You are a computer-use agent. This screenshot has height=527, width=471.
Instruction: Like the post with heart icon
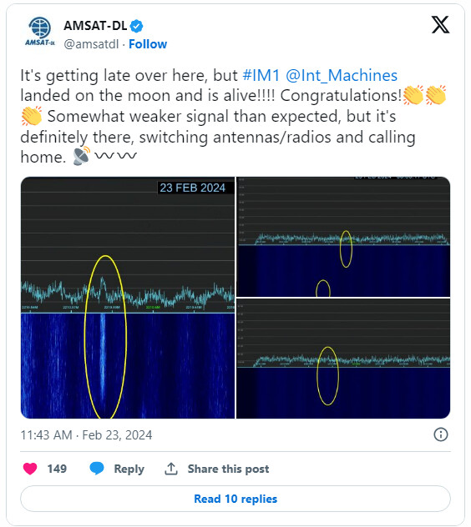[x=30, y=469]
